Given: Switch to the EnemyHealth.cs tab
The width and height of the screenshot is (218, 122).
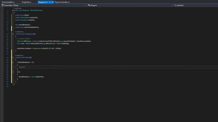Looking at the screenshot, I should 8,2.
